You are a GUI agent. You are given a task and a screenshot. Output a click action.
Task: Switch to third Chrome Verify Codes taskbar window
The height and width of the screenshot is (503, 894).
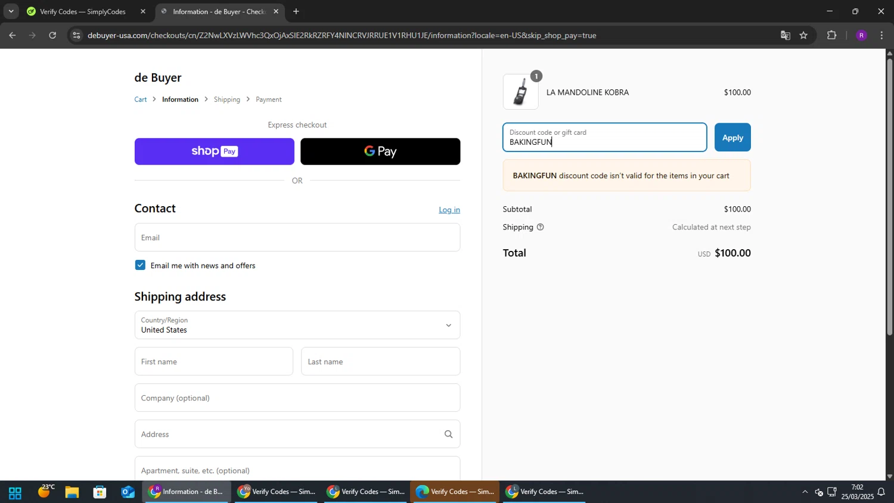click(x=365, y=492)
